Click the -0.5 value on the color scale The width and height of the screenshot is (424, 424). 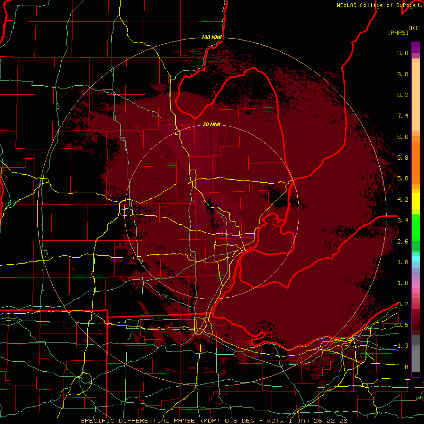coord(401,325)
